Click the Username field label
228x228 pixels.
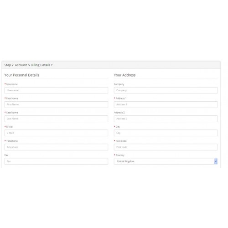click(12, 84)
